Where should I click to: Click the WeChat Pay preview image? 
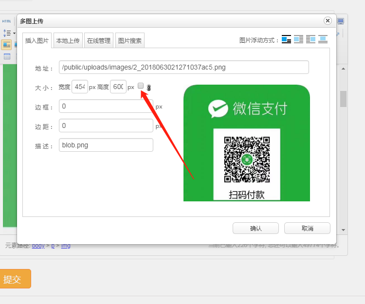tap(247, 143)
